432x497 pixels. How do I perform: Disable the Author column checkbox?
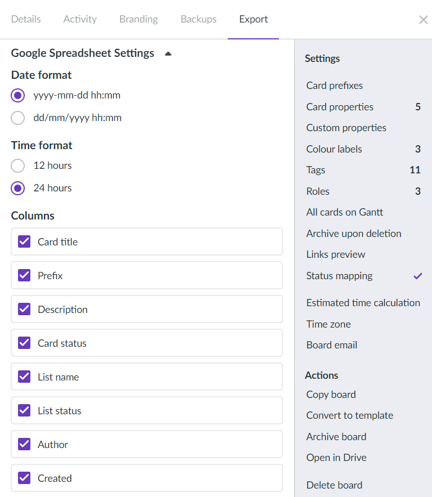24,444
